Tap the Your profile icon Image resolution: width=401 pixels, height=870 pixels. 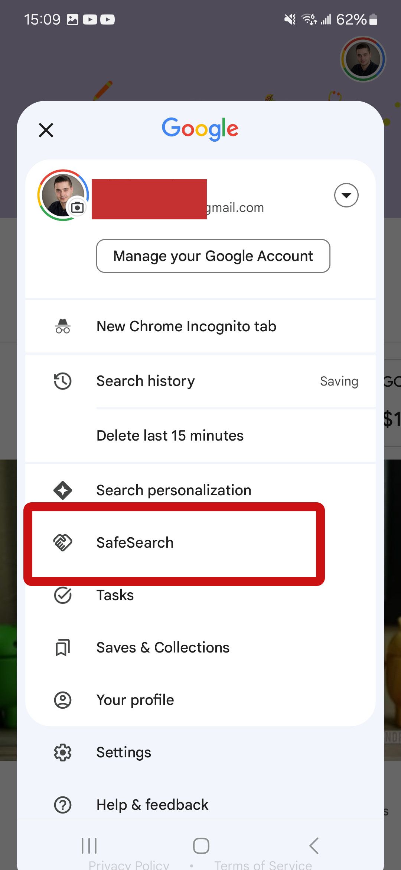(x=63, y=700)
